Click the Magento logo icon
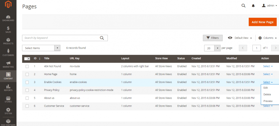 pos(8,5)
